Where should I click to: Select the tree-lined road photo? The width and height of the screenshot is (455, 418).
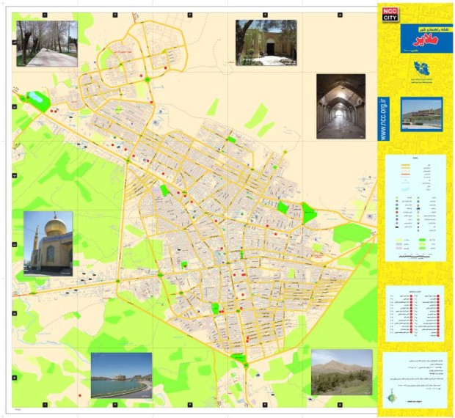[x=47, y=43]
